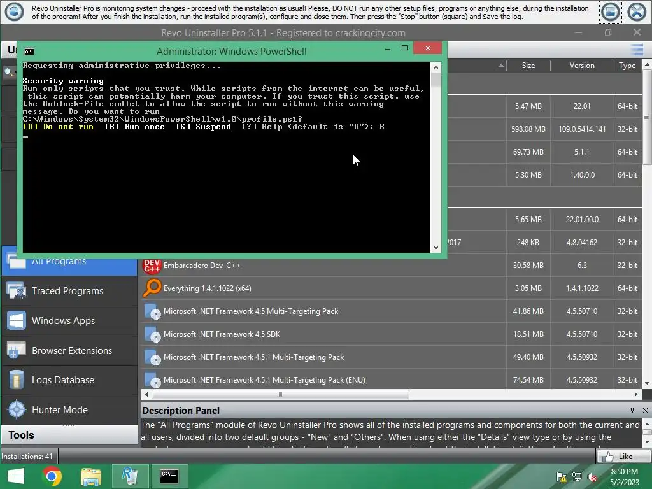Click the Embarcadero Dev-C++ program icon

pos(152,266)
